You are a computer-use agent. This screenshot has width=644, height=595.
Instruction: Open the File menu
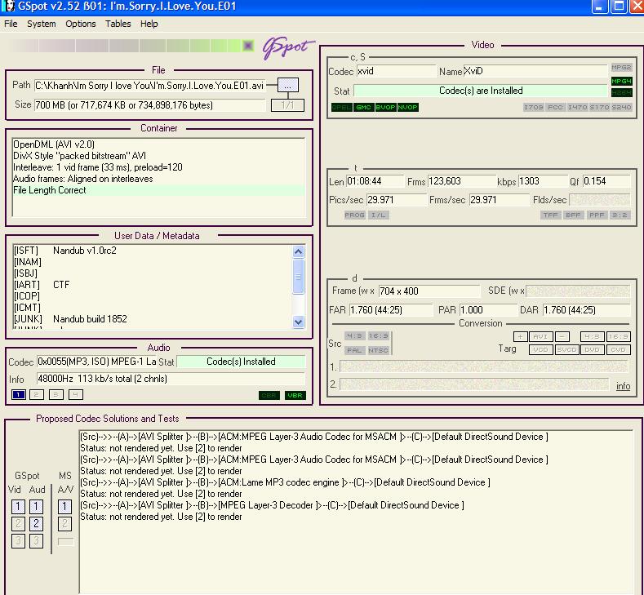click(x=11, y=24)
